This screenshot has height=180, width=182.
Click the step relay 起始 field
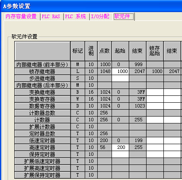tap(120, 78)
